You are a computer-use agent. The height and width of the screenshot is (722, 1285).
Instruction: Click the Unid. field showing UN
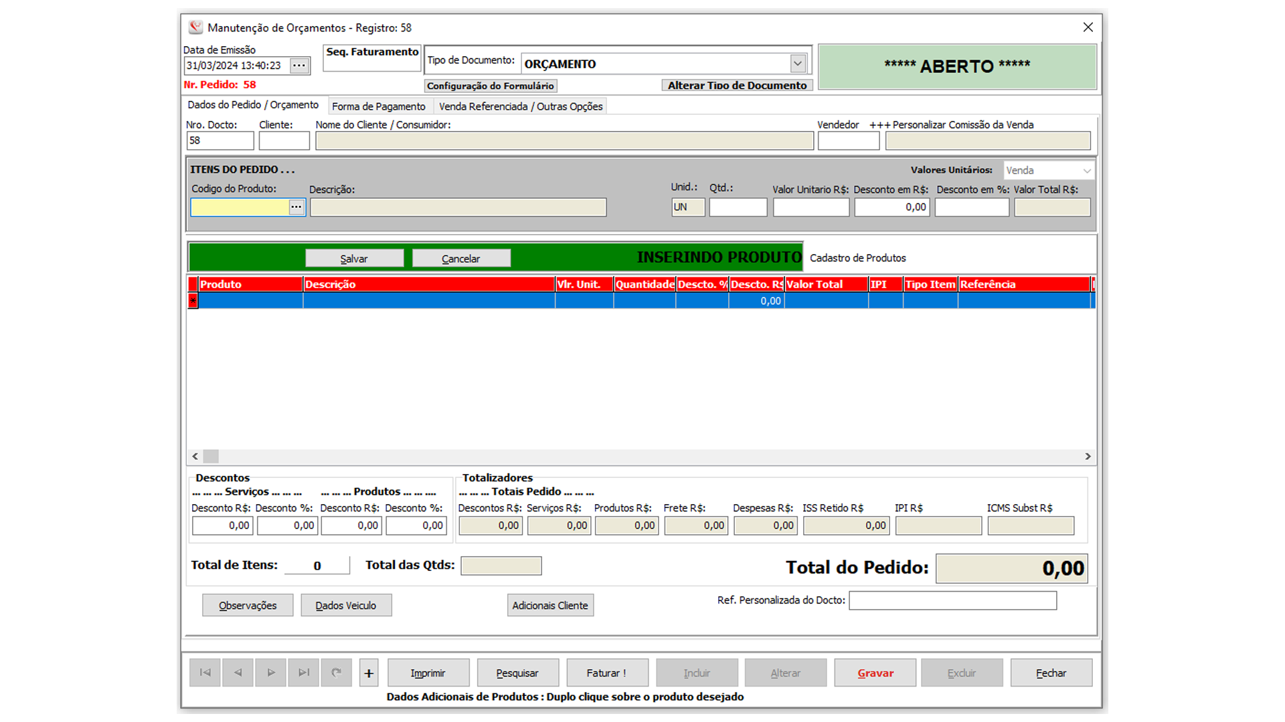coord(688,207)
